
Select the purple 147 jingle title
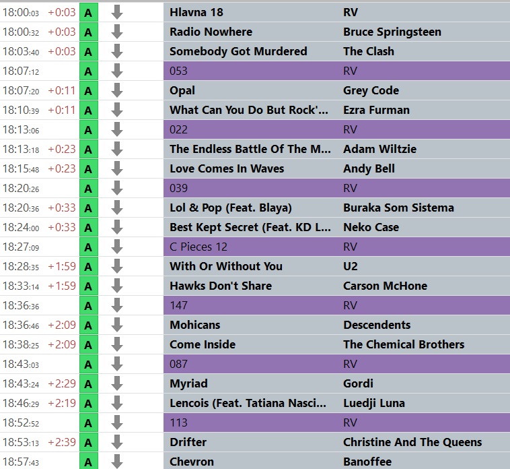coord(178,305)
